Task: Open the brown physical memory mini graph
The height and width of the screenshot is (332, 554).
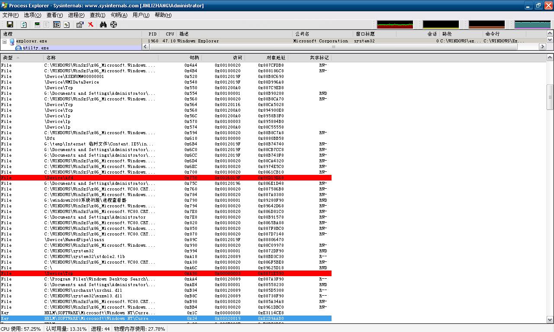Action: coord(486,25)
